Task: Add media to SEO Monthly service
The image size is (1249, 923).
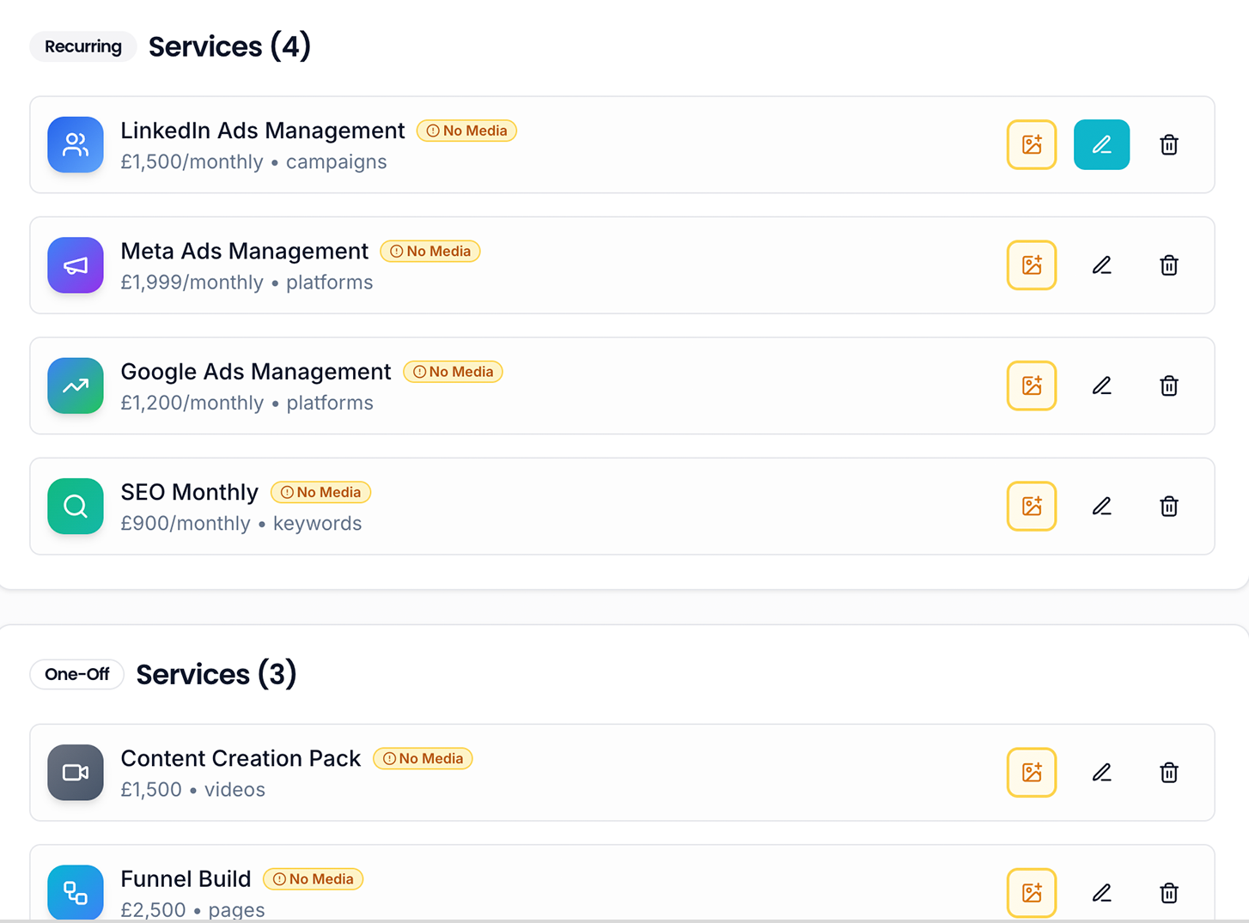Action: [x=1032, y=507]
